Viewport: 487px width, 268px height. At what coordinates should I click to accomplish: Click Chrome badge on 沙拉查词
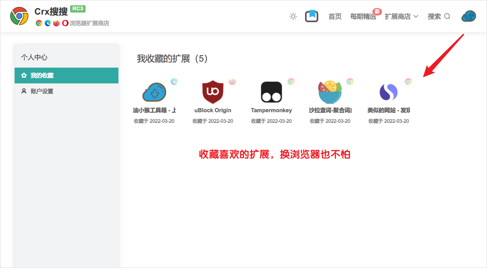(x=350, y=81)
